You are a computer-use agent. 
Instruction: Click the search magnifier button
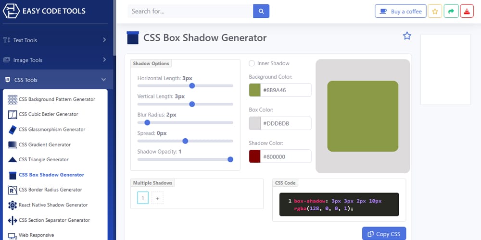point(261,12)
